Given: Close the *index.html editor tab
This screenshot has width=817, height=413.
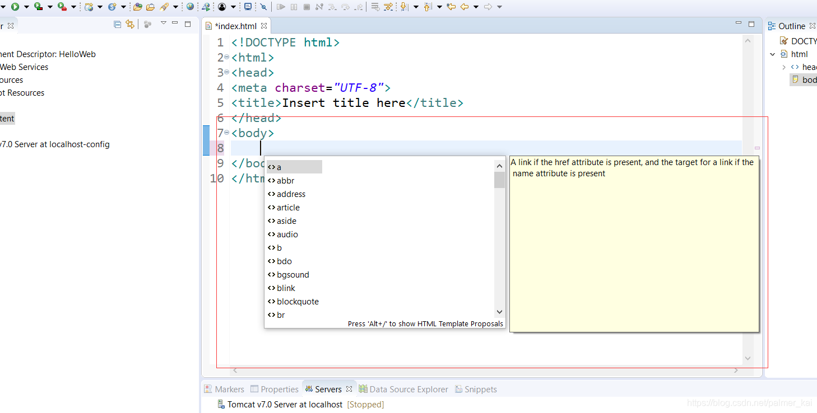Looking at the screenshot, I should 264,26.
